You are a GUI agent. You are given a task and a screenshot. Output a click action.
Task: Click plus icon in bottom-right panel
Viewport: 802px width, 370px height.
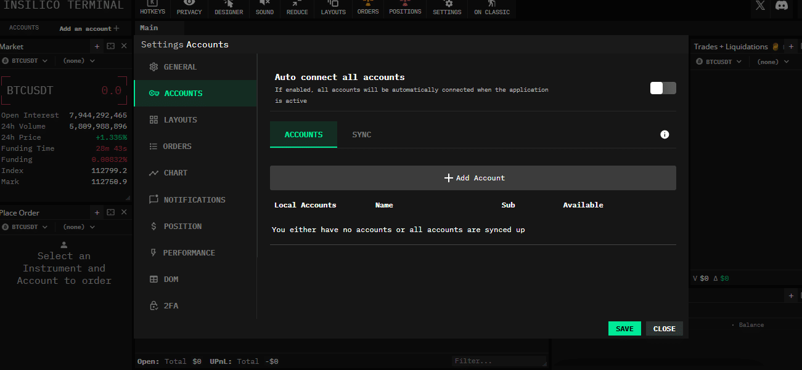(x=792, y=296)
